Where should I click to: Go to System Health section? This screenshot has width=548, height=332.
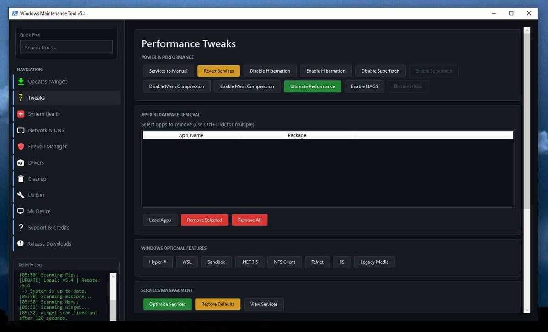coord(66,114)
